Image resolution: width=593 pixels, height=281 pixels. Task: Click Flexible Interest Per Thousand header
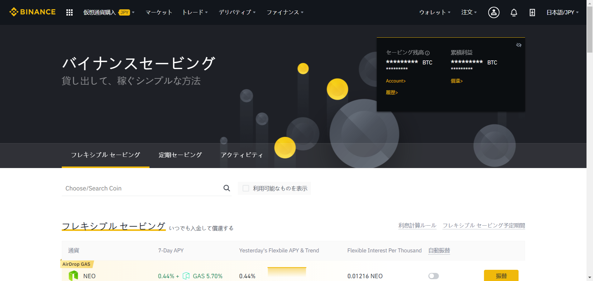tap(384, 251)
